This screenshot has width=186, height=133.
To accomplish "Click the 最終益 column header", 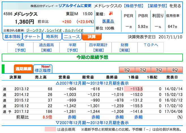I will (112, 77).
